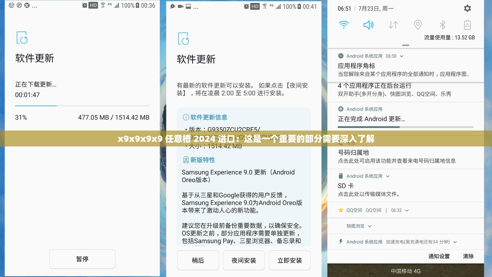The width and height of the screenshot is (492, 277).
Task: Tap 点击此处以传输媒体文件 text
Action: pos(369,194)
